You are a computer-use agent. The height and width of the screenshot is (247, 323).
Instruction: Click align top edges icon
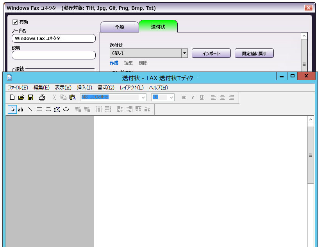click(138, 109)
